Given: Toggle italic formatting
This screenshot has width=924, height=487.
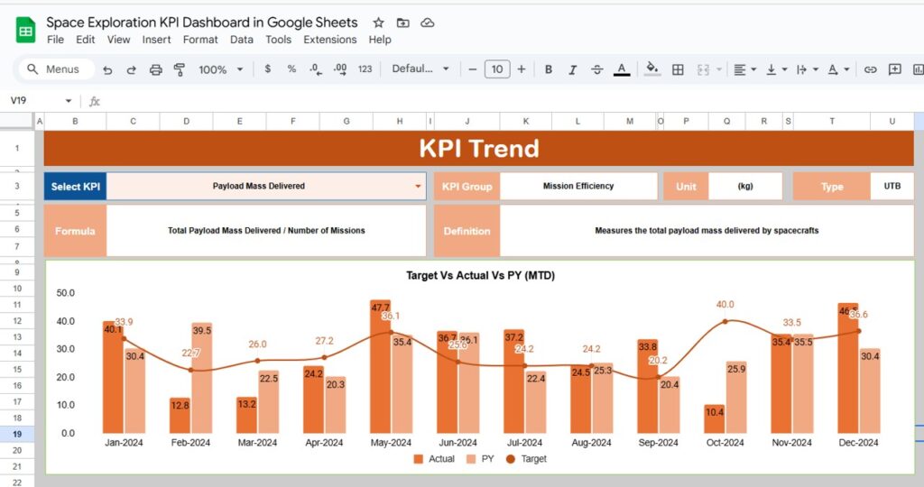Looking at the screenshot, I should 572,69.
